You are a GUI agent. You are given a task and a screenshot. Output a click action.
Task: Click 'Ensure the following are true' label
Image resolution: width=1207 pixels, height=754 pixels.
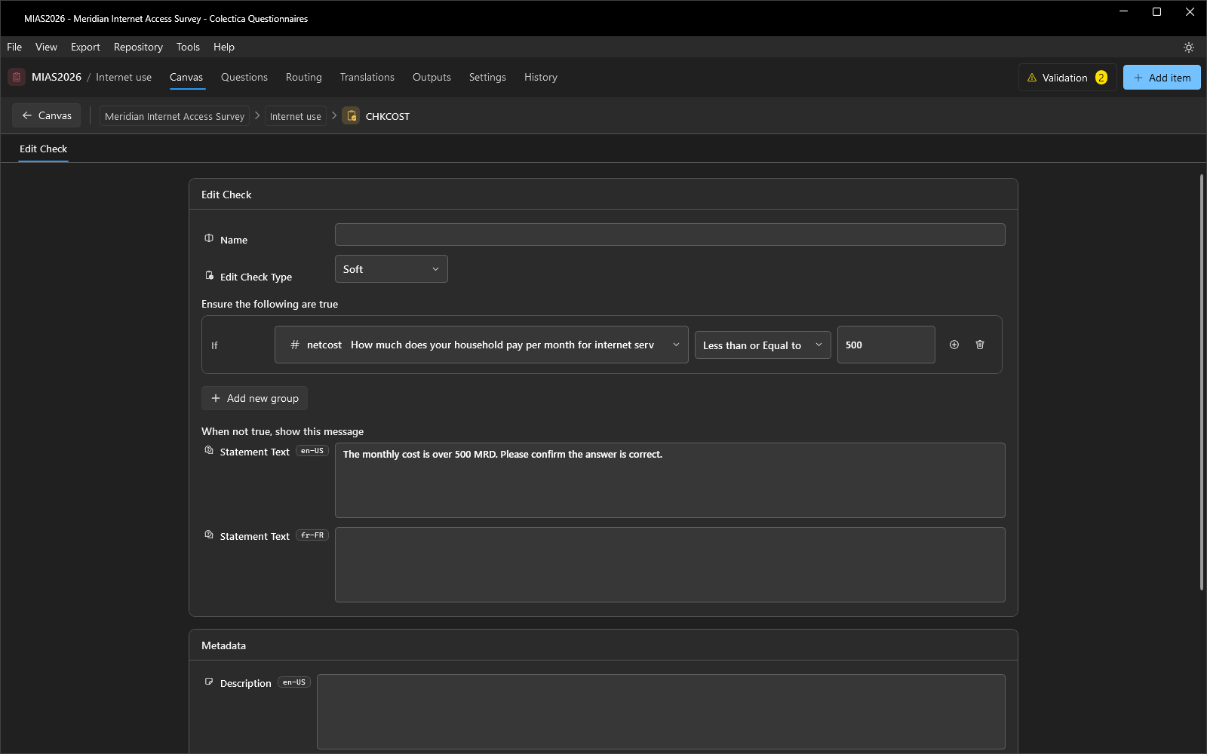pos(269,304)
